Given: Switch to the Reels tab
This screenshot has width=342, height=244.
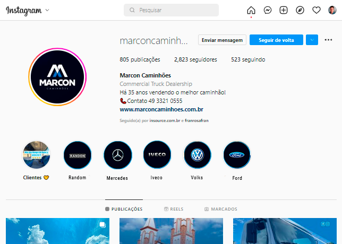Looking at the screenshot, I should click(x=174, y=209).
